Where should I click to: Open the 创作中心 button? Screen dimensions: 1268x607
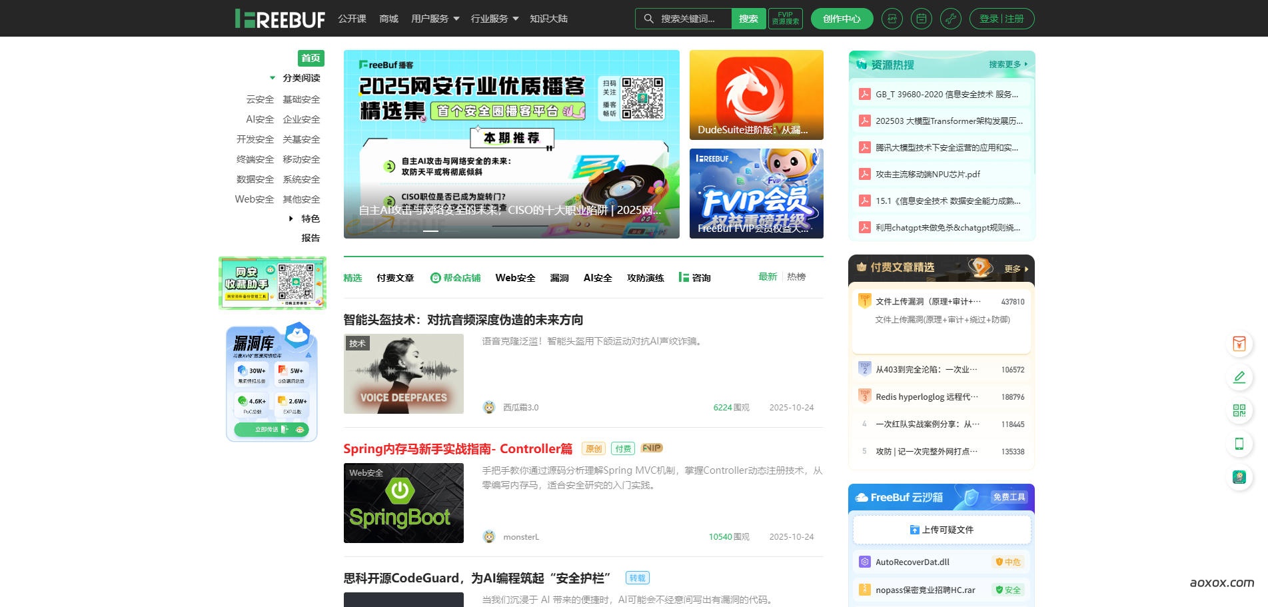coord(842,19)
